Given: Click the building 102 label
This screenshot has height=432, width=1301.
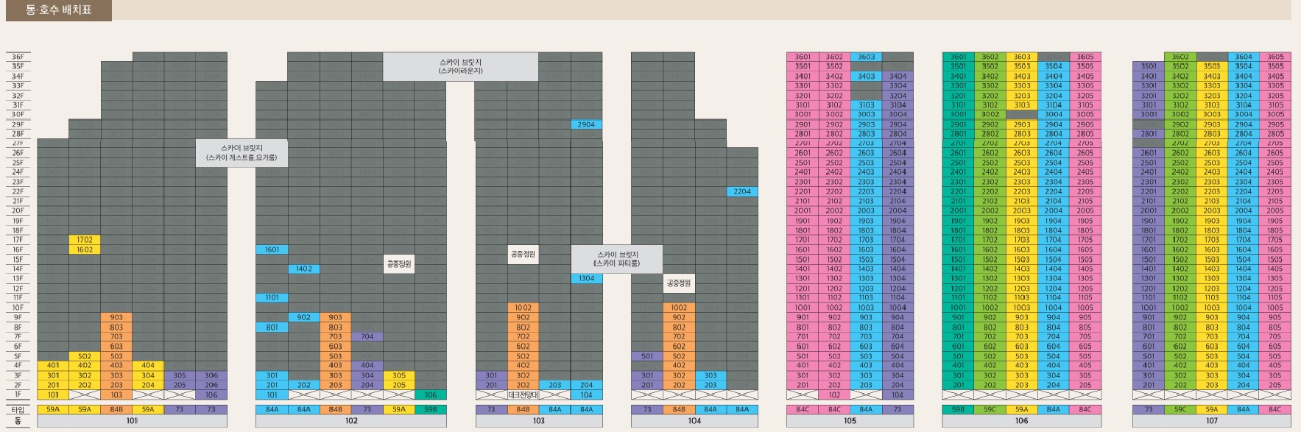Looking at the screenshot, I should [x=351, y=421].
